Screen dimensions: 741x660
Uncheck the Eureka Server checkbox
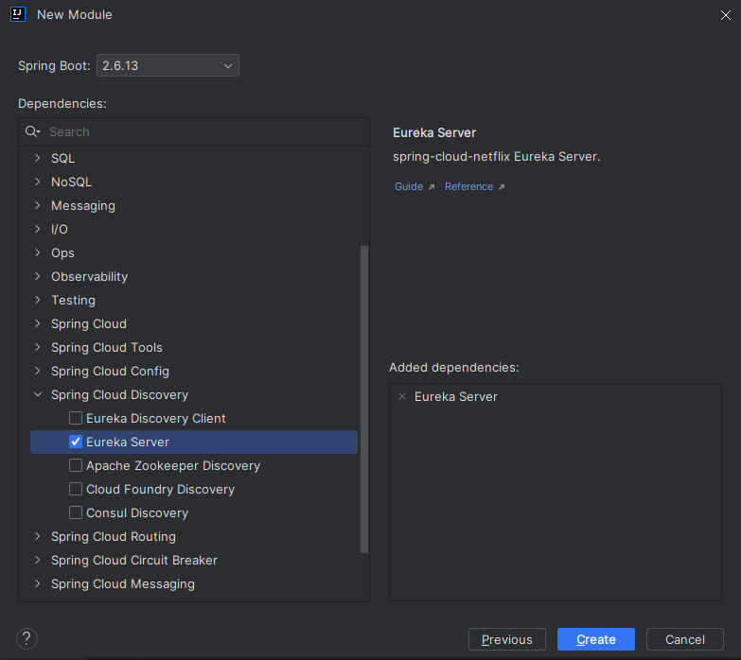76,442
